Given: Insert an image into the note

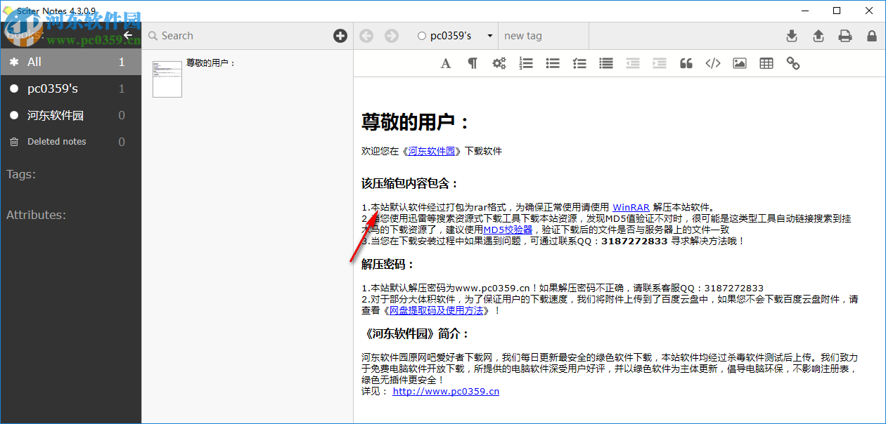Looking at the screenshot, I should (x=739, y=63).
